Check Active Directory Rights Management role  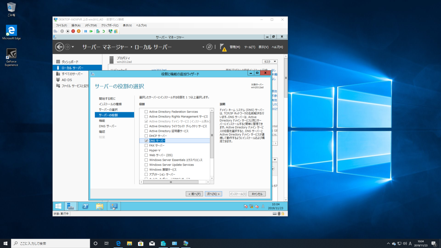pos(146,116)
